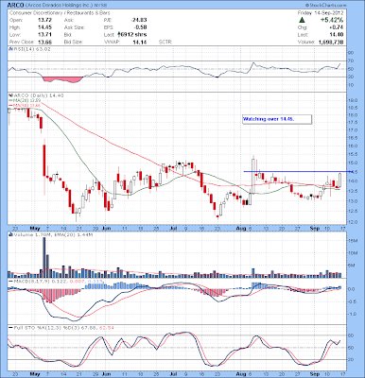Image resolution: width=365 pixels, height=378 pixels.
Task: Click the MA(20) legend entry
Action: tap(25, 100)
